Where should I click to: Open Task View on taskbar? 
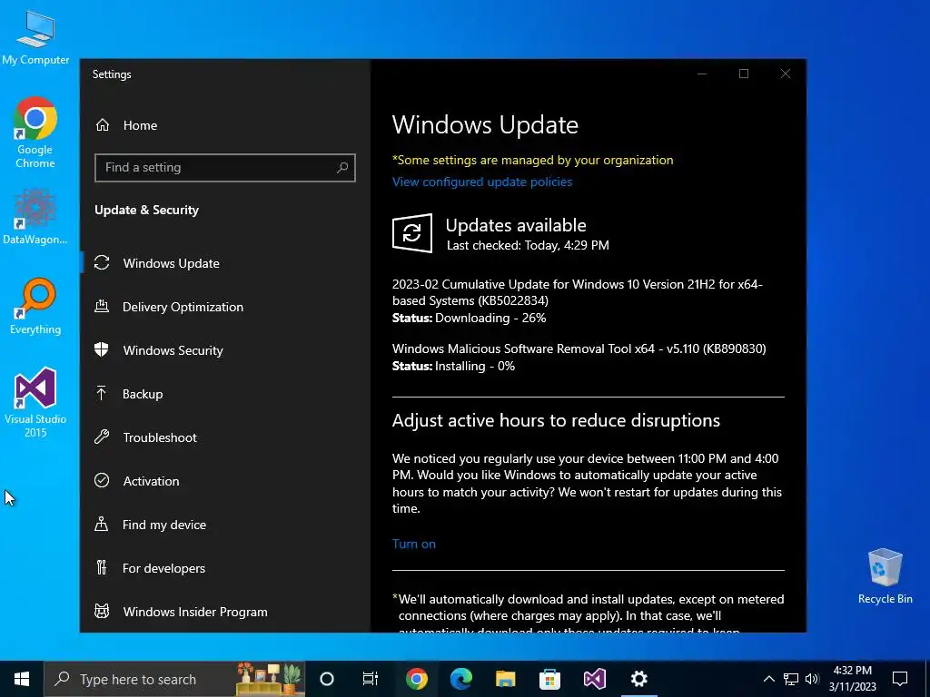(x=371, y=679)
